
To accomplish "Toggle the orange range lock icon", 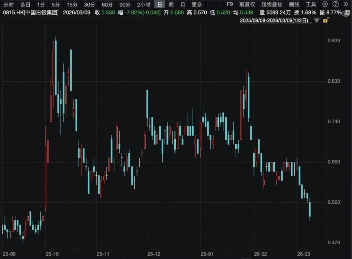I will (x=326, y=20).
